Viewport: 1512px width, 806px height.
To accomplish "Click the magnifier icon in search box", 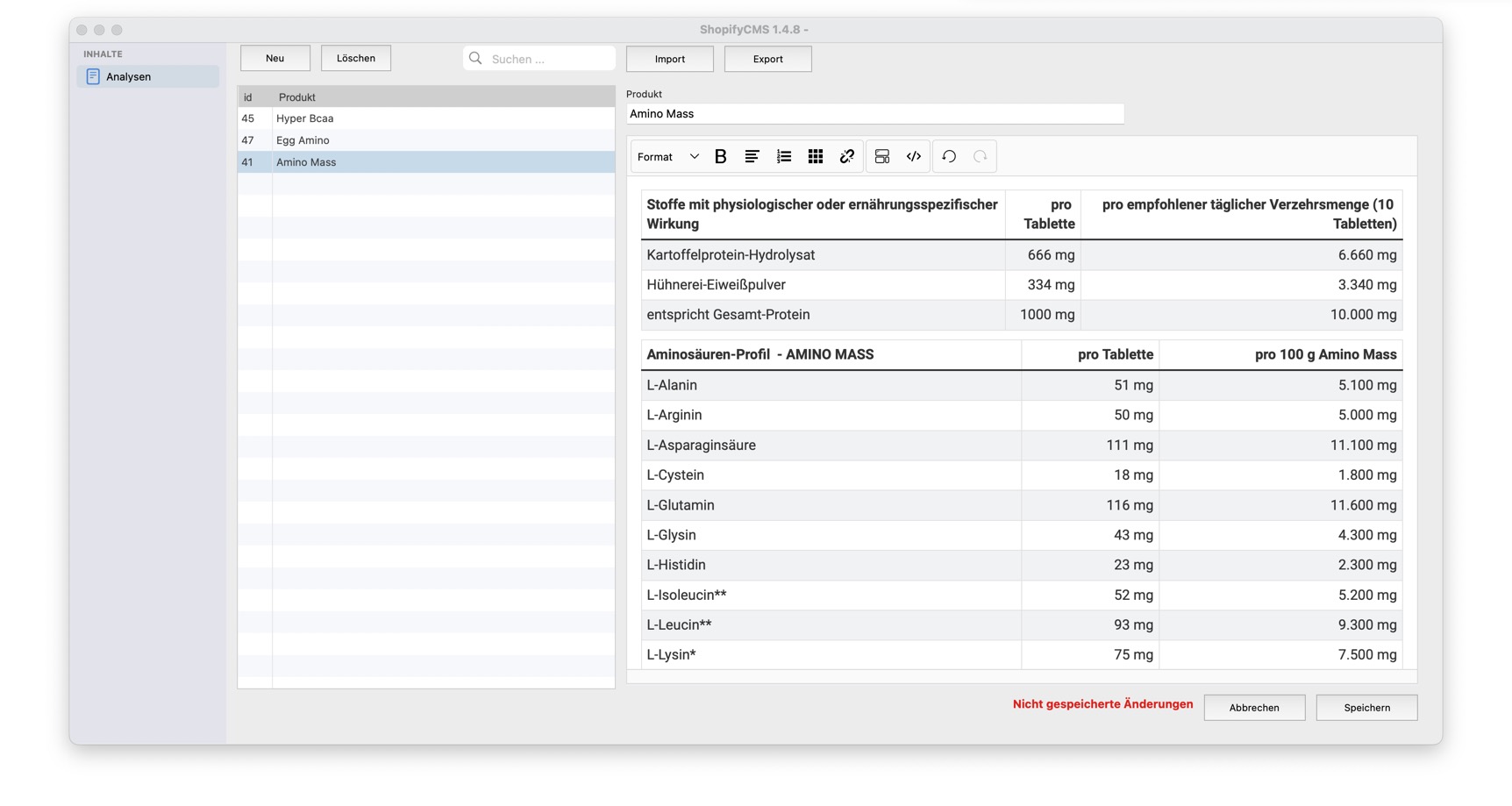I will pos(475,59).
